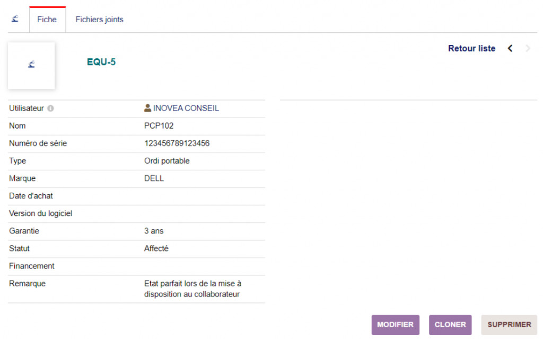The height and width of the screenshot is (343, 543).
Task: Click the equipment icon in the tab bar
Action: tap(15, 19)
